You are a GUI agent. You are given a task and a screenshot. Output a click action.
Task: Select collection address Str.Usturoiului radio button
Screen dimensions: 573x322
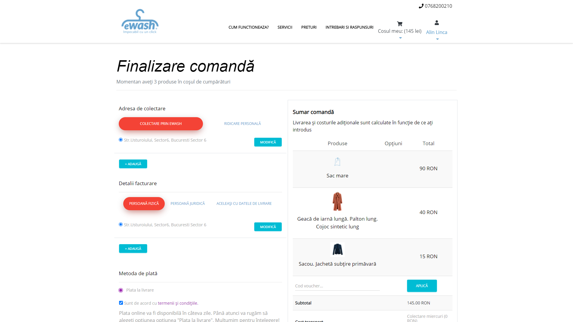121,140
